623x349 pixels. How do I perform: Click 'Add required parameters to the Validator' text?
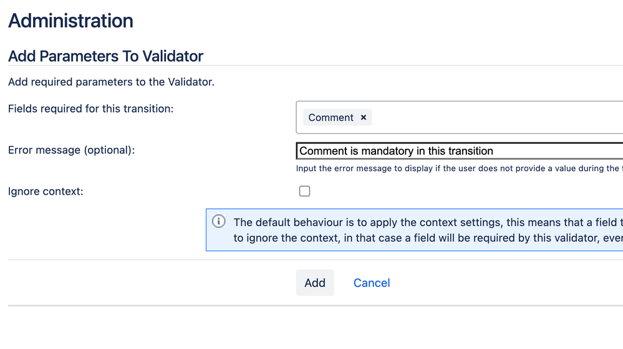pyautogui.click(x=111, y=82)
